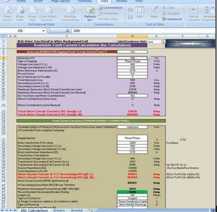Select the Motor Contributions No cell

132,96
